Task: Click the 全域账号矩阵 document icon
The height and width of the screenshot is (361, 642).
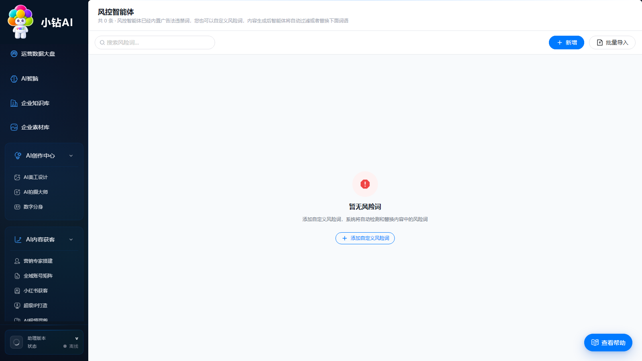Action: (x=17, y=276)
